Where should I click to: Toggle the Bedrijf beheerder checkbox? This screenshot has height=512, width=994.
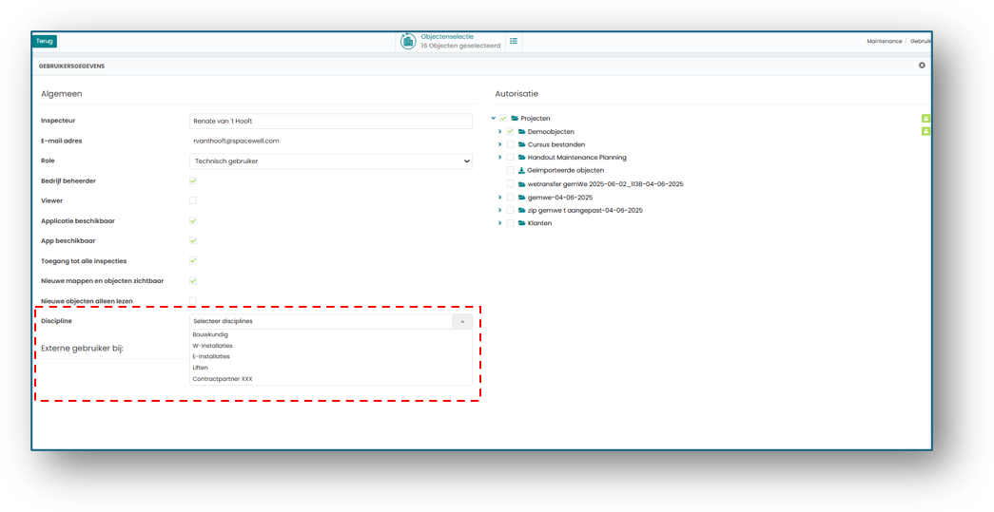(x=193, y=181)
